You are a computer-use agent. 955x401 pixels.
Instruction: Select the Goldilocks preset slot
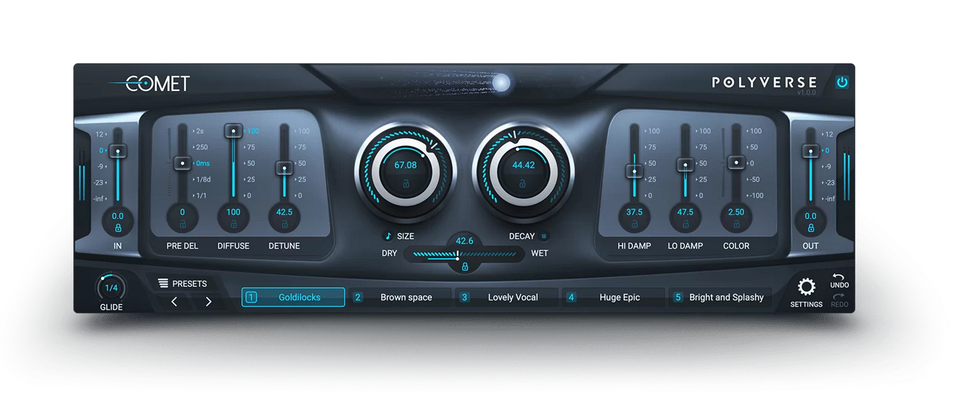tap(293, 297)
